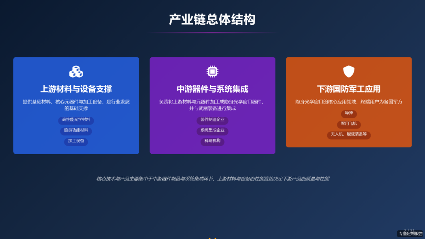Click the shield icon on the orange card
425x239 pixels.
[x=349, y=72]
